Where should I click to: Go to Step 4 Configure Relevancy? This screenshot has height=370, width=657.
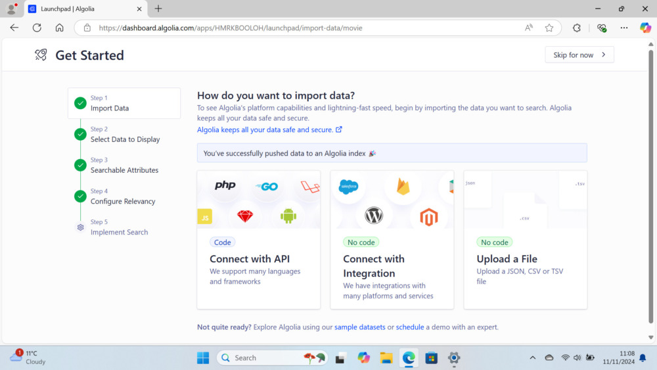tap(122, 196)
